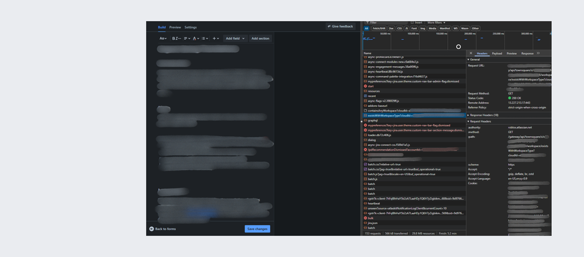Open the Headers details tab
The width and height of the screenshot is (584, 257).
(482, 54)
